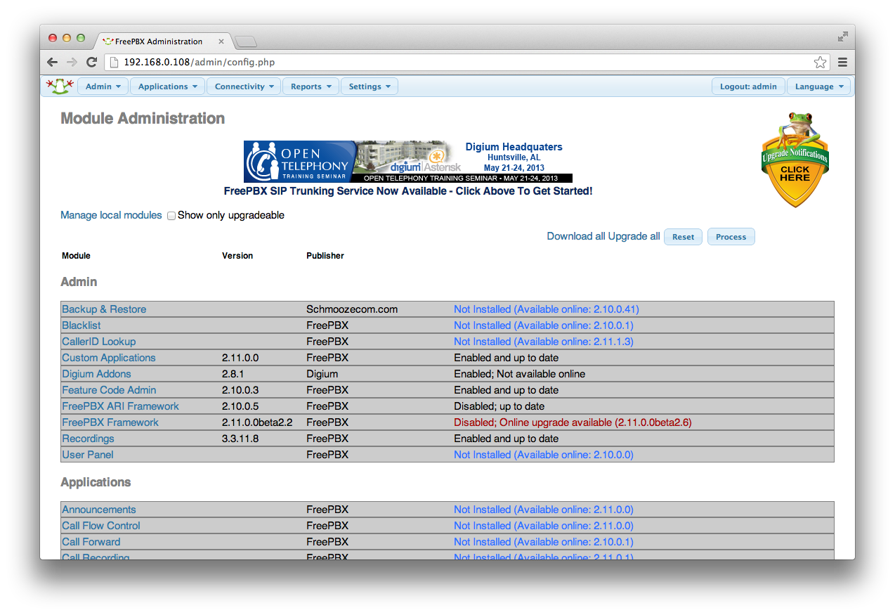Click the Reset button
Viewport: 895px width, 615px height.
(683, 237)
